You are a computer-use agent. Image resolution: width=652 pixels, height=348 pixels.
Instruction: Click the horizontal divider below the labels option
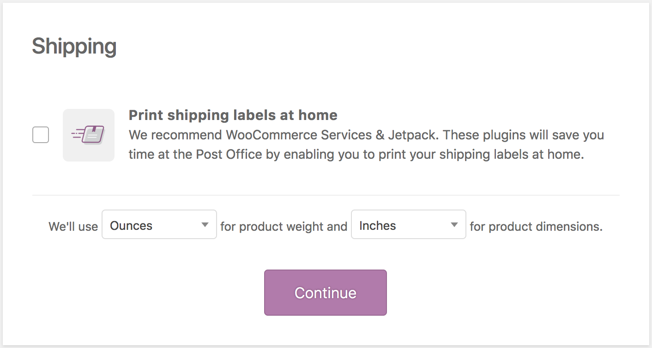[326, 195]
